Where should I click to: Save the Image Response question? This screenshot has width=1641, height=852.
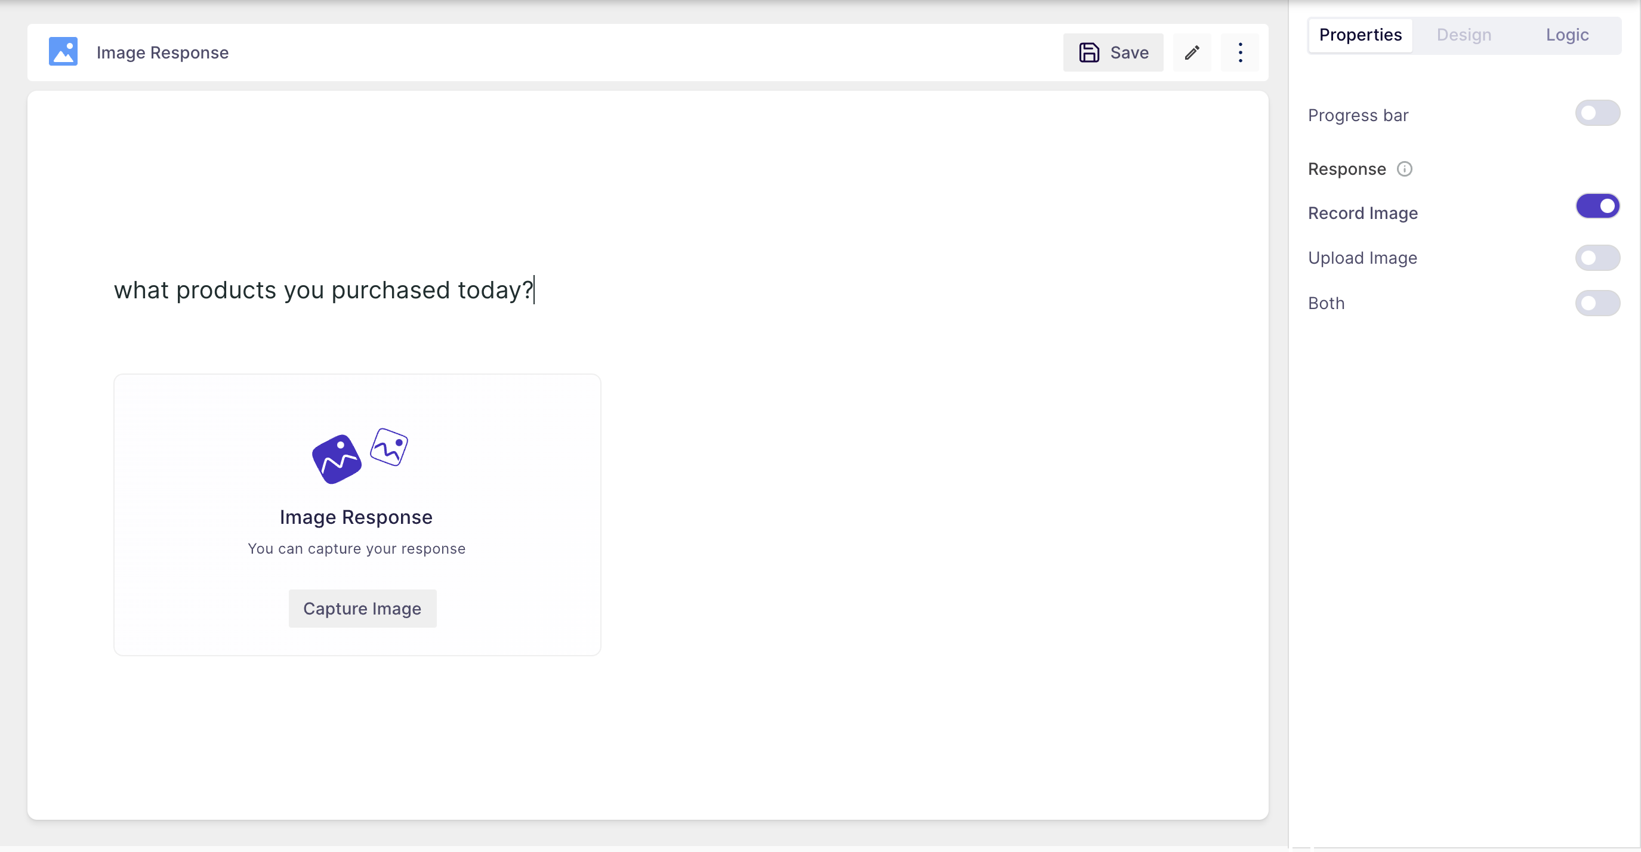[x=1113, y=53]
